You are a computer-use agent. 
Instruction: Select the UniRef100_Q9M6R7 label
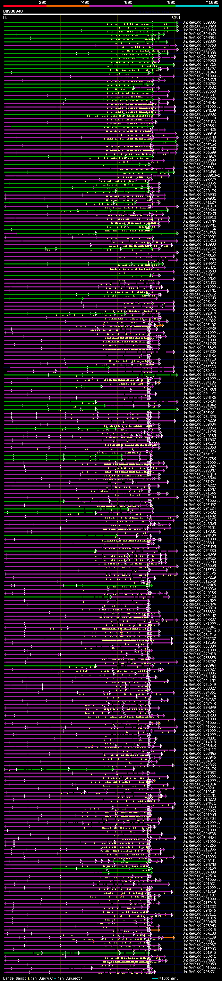pos(199,49)
